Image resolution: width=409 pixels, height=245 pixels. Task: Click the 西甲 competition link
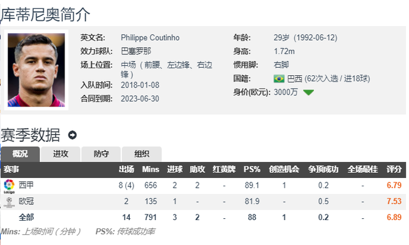tap(26, 185)
